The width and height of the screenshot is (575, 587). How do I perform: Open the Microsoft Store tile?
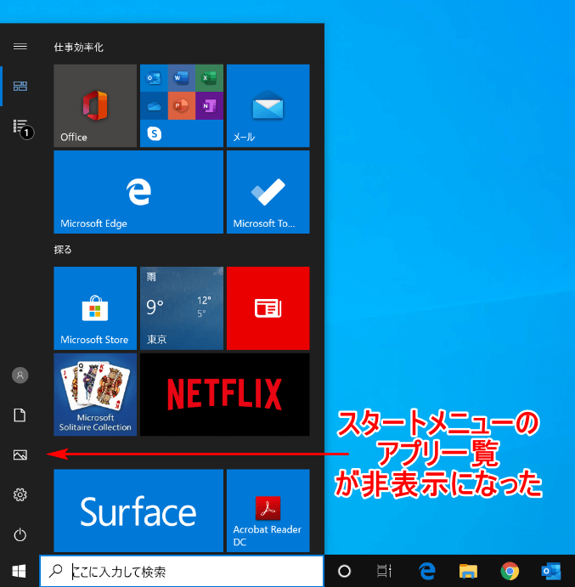[95, 308]
